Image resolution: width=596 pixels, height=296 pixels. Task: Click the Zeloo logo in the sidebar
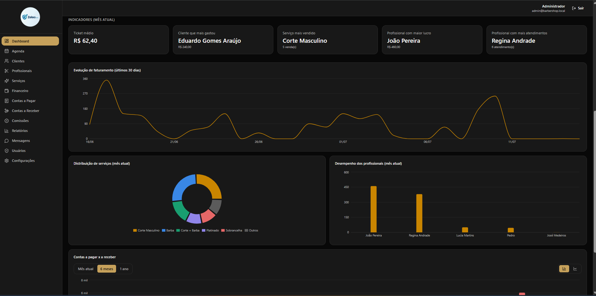click(x=30, y=17)
